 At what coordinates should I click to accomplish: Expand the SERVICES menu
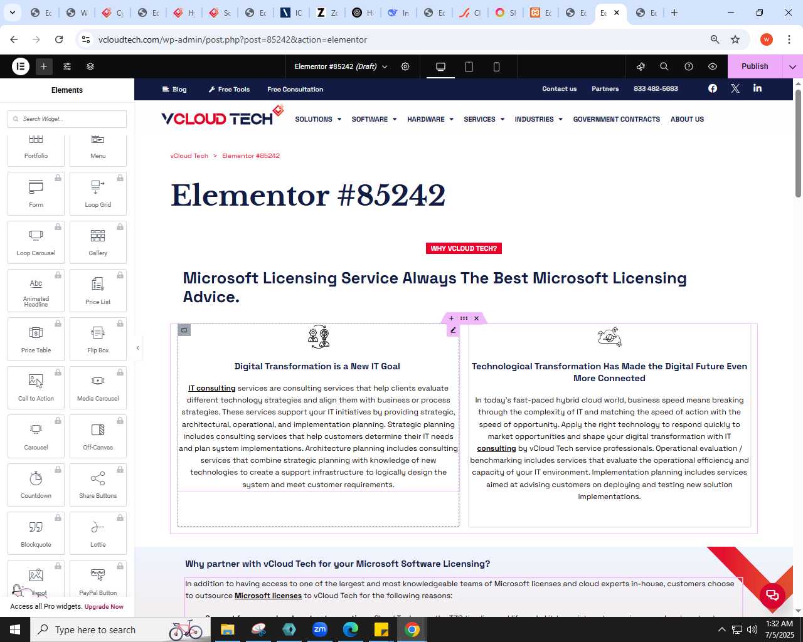pyautogui.click(x=484, y=119)
